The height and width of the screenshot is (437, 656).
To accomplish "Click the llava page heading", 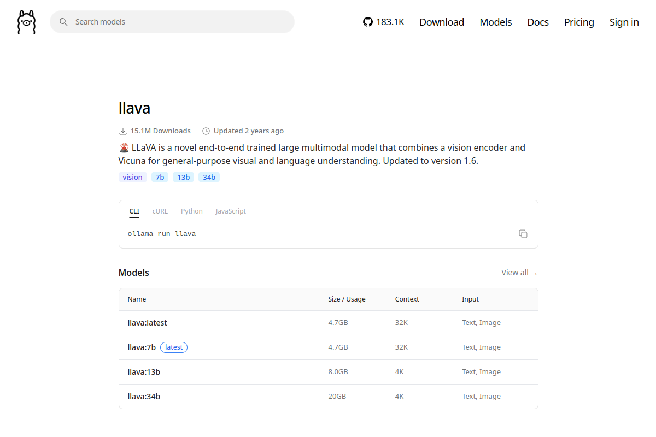I will 134,108.
